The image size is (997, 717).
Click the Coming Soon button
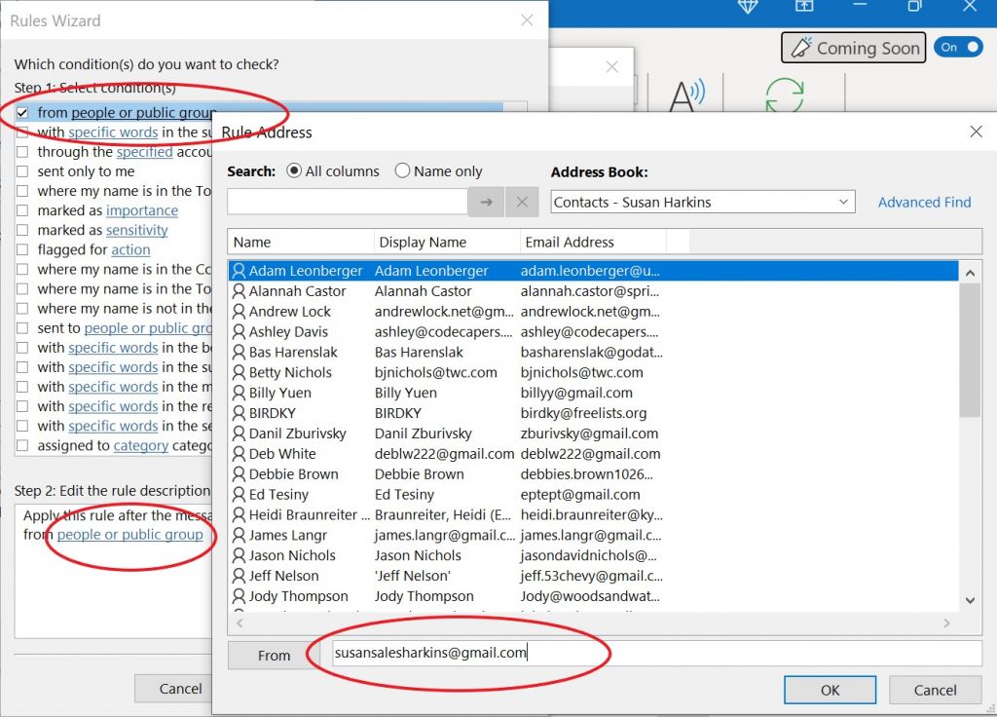click(x=854, y=47)
